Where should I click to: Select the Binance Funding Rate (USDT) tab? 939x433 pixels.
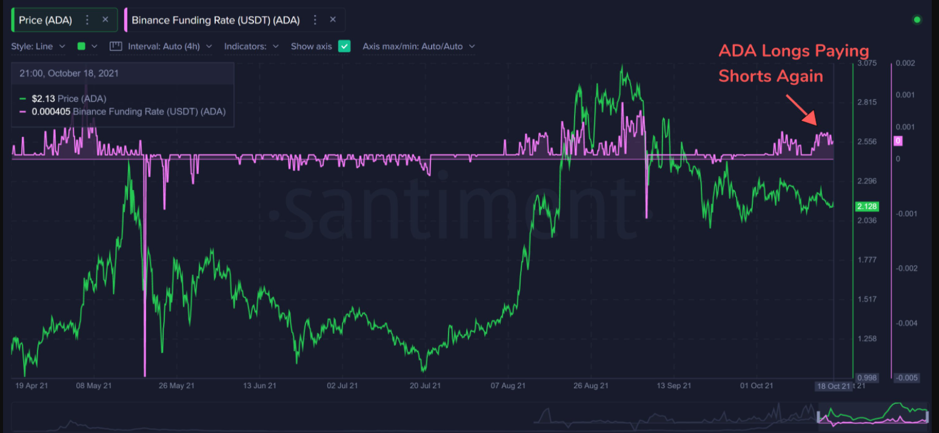(x=216, y=20)
